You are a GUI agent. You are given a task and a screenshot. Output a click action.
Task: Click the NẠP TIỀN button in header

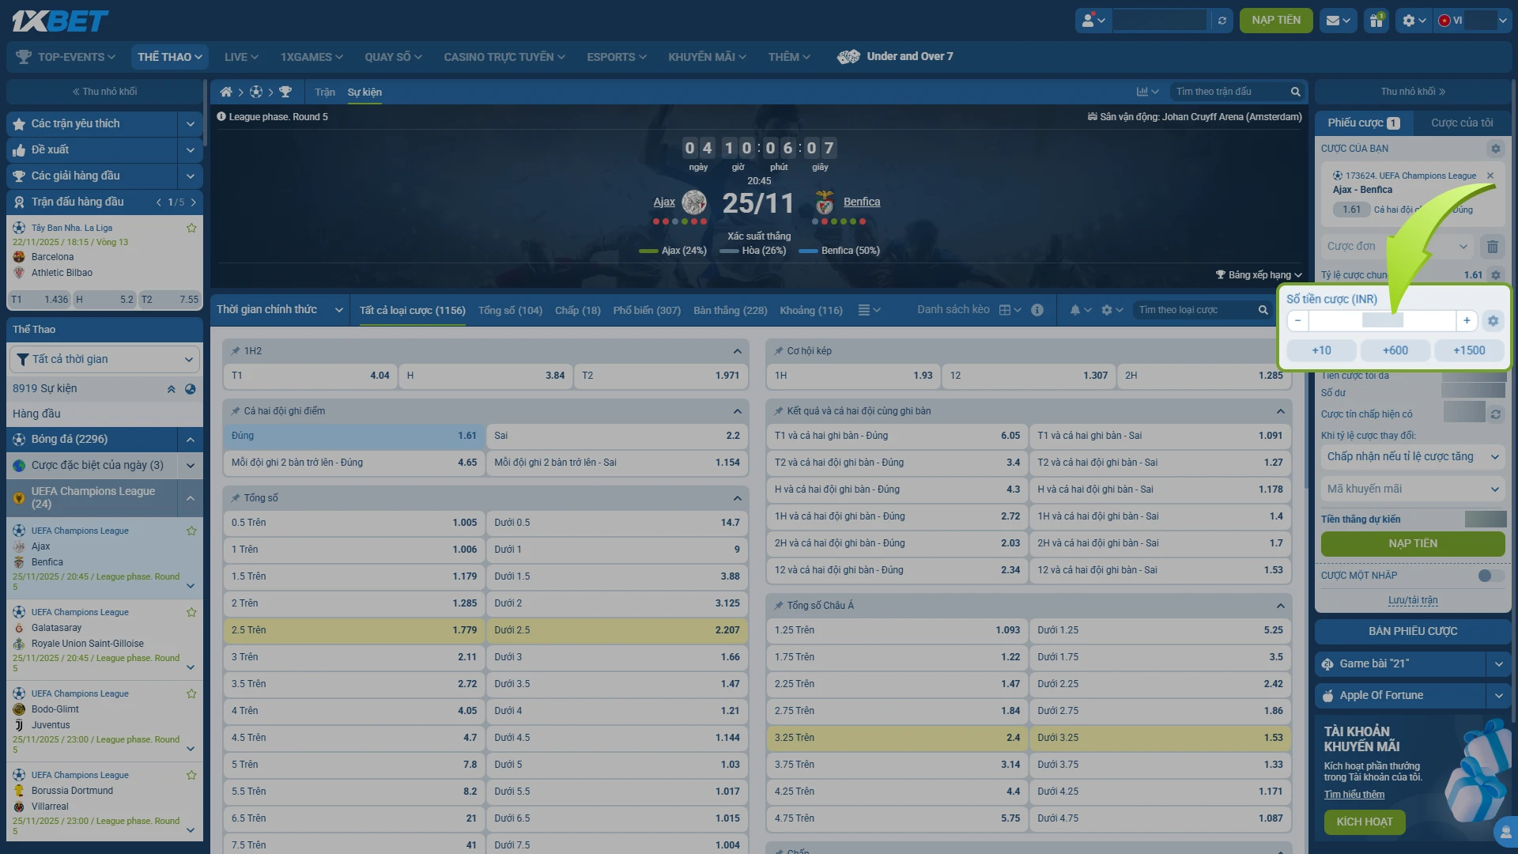tap(1276, 21)
